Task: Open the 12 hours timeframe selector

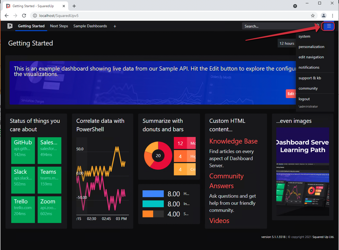Action: coord(287,44)
